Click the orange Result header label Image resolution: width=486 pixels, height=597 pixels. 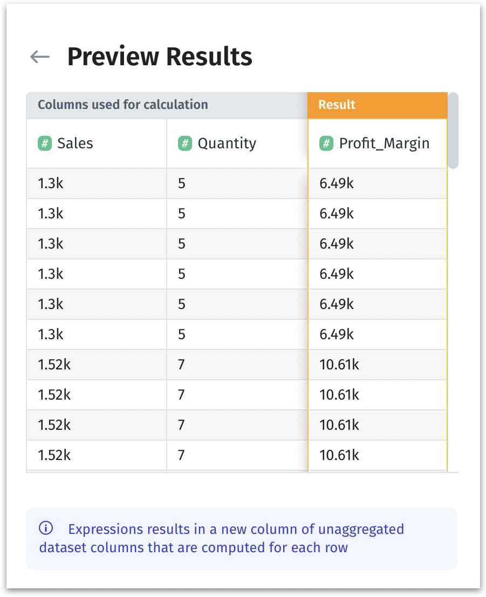(337, 105)
